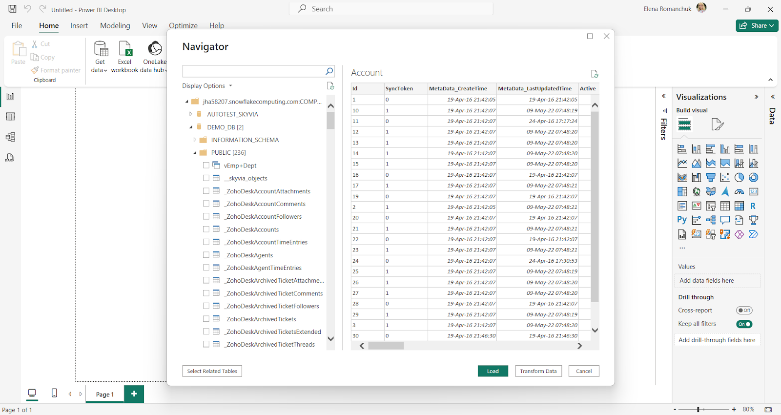Expand the AUTOTEST_SKYVIA database node
The image size is (781, 415).
pyautogui.click(x=191, y=114)
